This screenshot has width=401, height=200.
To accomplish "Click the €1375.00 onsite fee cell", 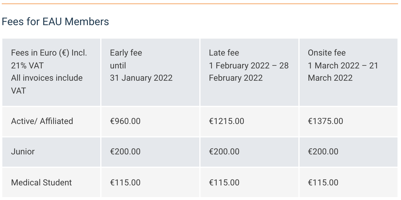I will 325,121.
